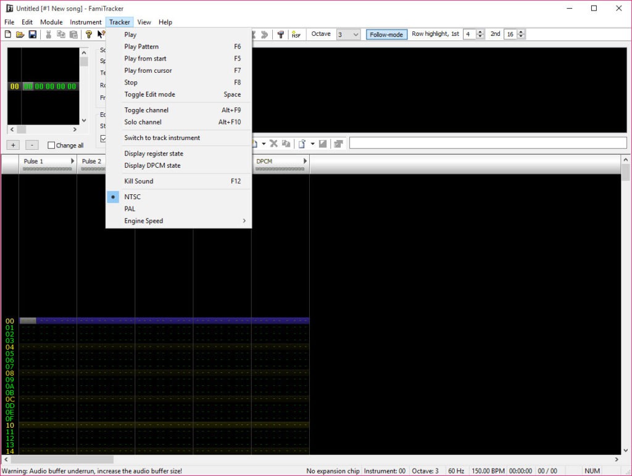The height and width of the screenshot is (476, 632).
Task: Click the save instrument icon
Action: click(x=323, y=144)
